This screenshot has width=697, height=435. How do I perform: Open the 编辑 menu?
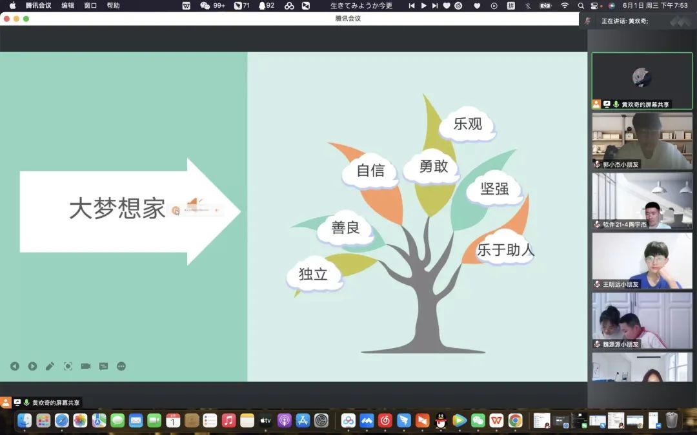pos(68,5)
